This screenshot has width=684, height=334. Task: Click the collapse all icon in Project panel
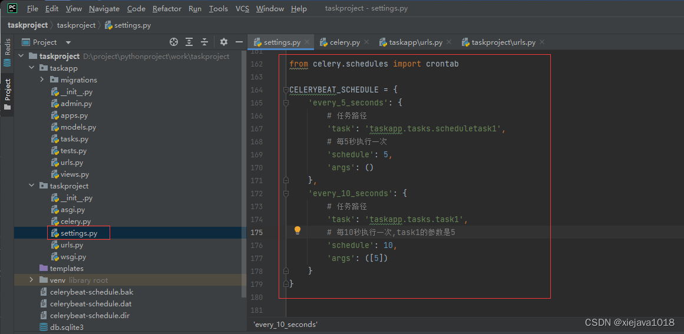click(204, 42)
